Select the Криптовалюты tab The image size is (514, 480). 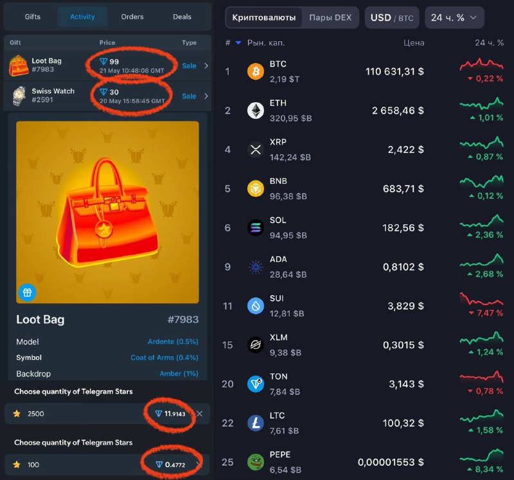coord(264,18)
